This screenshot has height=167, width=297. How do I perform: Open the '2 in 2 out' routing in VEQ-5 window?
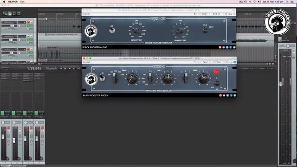pos(217,62)
